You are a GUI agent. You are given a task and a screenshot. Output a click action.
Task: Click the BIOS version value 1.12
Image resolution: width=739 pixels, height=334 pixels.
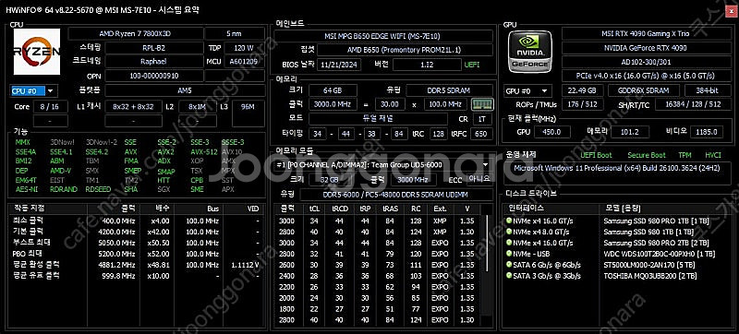(427, 65)
